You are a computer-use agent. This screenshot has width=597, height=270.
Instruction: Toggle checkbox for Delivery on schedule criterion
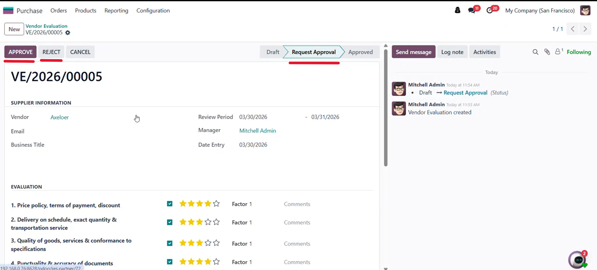pyautogui.click(x=170, y=222)
